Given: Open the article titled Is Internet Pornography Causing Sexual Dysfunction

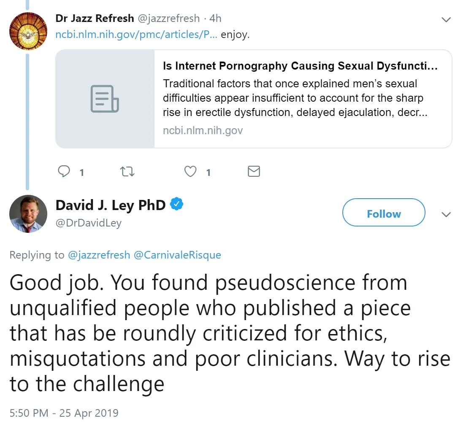Looking at the screenshot, I should click(x=300, y=66).
